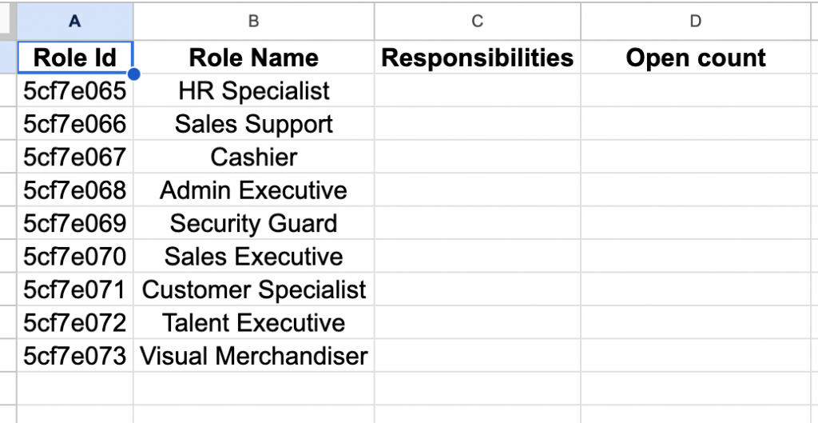Select the Talent Executive cell
818x423 pixels.
click(x=253, y=323)
